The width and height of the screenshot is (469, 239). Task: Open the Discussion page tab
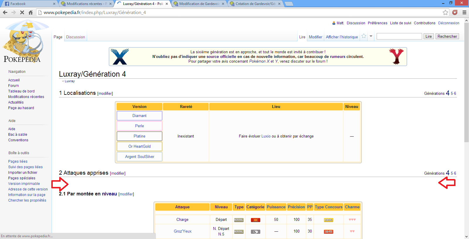pyautogui.click(x=75, y=37)
